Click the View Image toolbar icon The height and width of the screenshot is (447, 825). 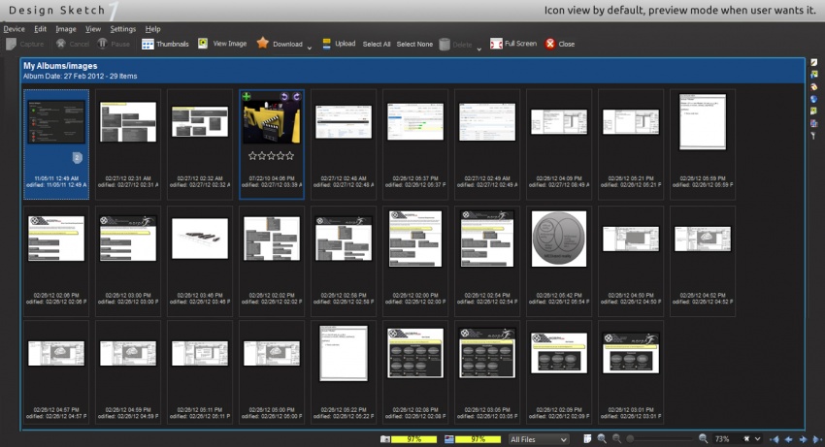203,44
